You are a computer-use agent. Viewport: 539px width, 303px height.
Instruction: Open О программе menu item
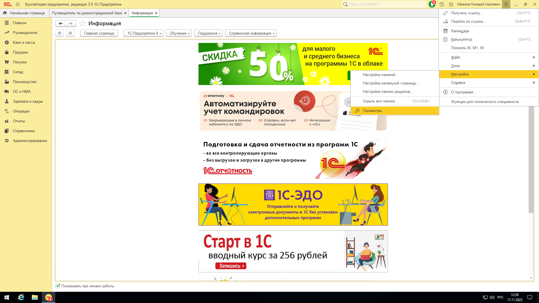tap(489, 92)
